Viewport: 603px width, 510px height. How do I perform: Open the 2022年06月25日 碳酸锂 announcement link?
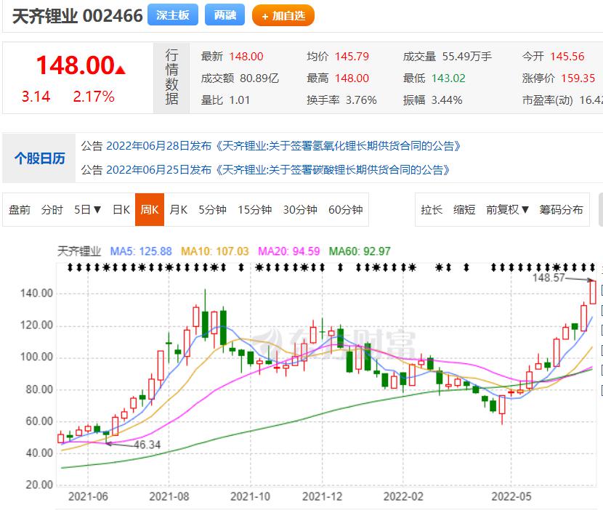click(x=278, y=169)
